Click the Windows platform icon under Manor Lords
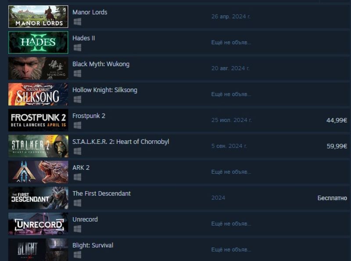The image size is (351, 261). [x=77, y=21]
